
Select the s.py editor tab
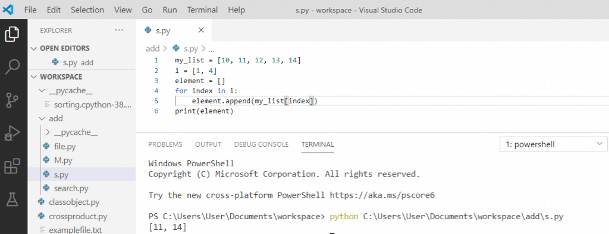click(x=174, y=30)
